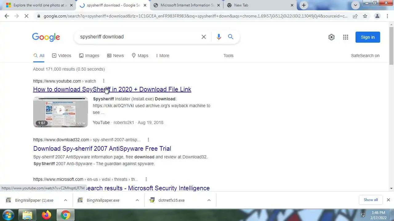Viewport: 394px width, 221px height.
Task: Open the Windows Start menu
Action: [x=8, y=215]
